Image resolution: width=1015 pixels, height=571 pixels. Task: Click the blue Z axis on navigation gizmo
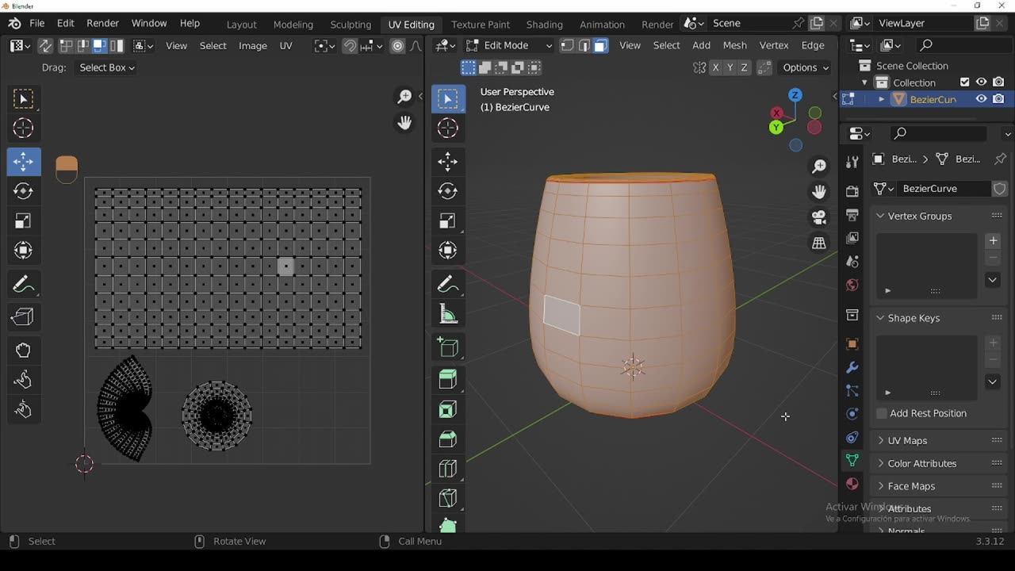tap(795, 95)
